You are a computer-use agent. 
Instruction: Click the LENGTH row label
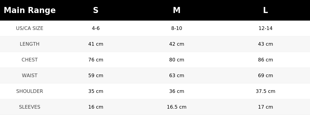(30, 44)
